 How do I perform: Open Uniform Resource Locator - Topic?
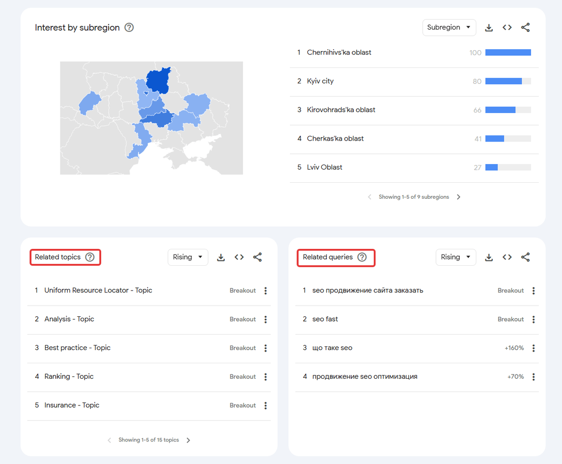[98, 290]
